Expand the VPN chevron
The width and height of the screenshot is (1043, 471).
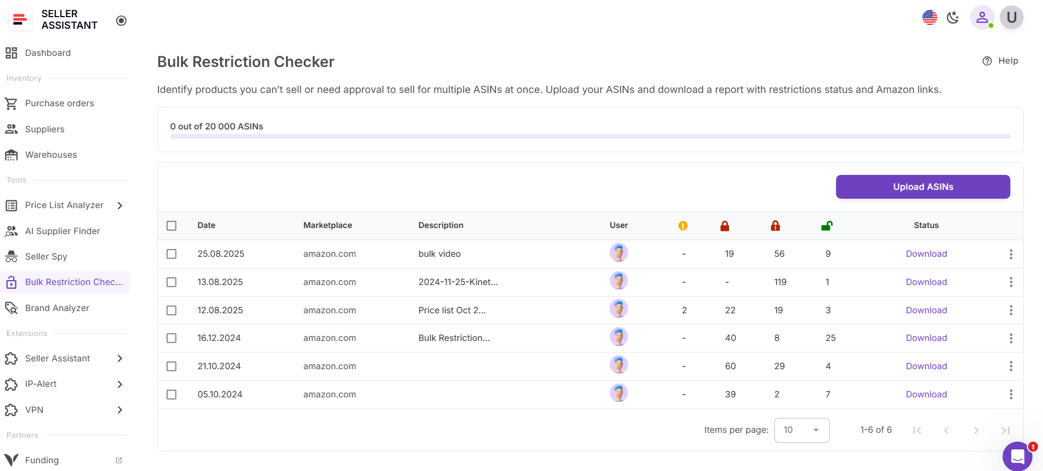120,410
